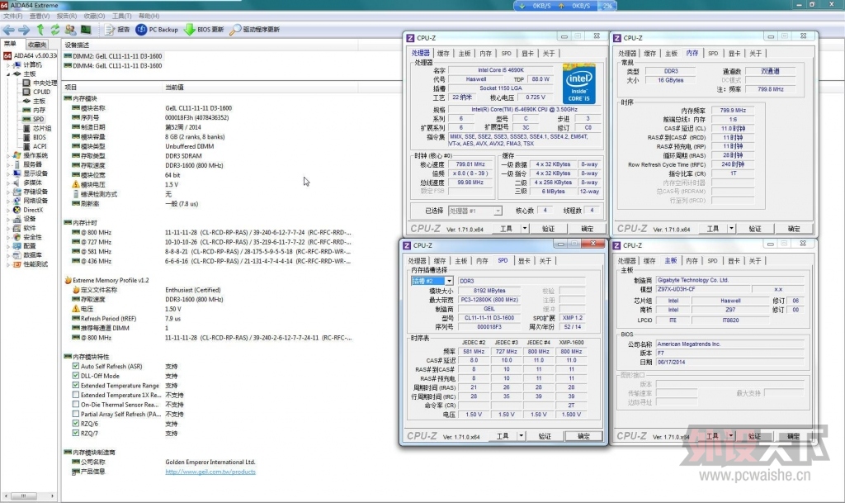Expand the 存储设备 storage tree node
This screenshot has width=845, height=503.
coord(8,192)
